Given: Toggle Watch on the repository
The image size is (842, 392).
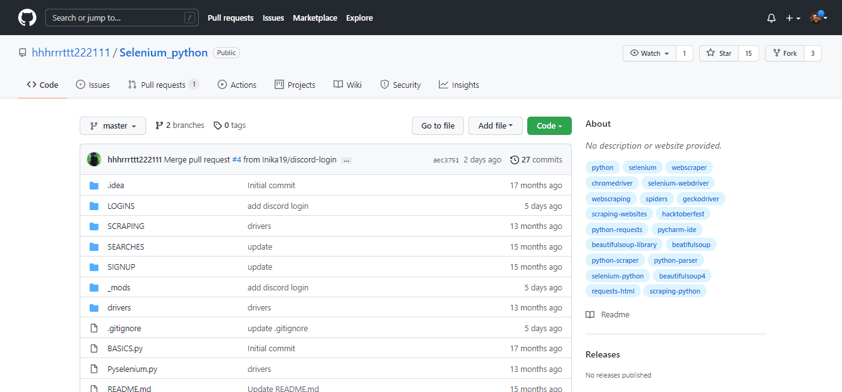Looking at the screenshot, I should [650, 53].
